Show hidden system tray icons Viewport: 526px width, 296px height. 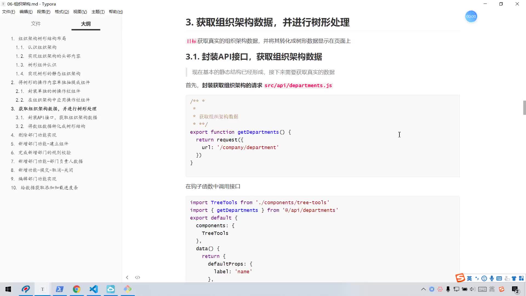click(423, 289)
